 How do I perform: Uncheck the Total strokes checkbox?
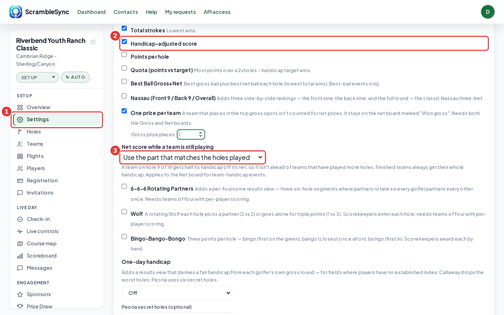tap(124, 28)
